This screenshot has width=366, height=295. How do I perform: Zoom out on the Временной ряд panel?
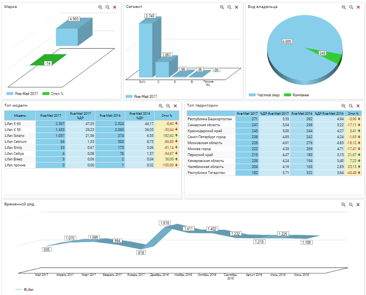351,205
